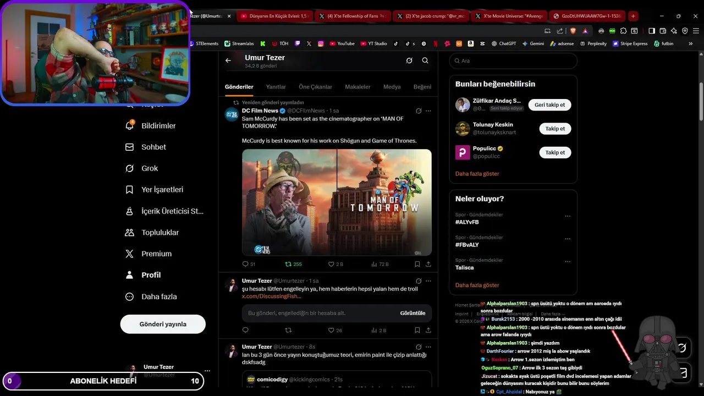This screenshot has height=396, width=704.
Task: Follow Populicc with Takip et
Action: click(x=555, y=152)
